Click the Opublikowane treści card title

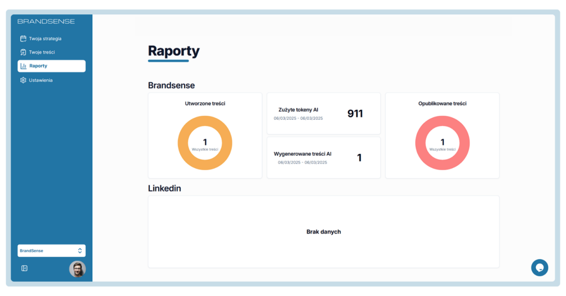(442, 103)
